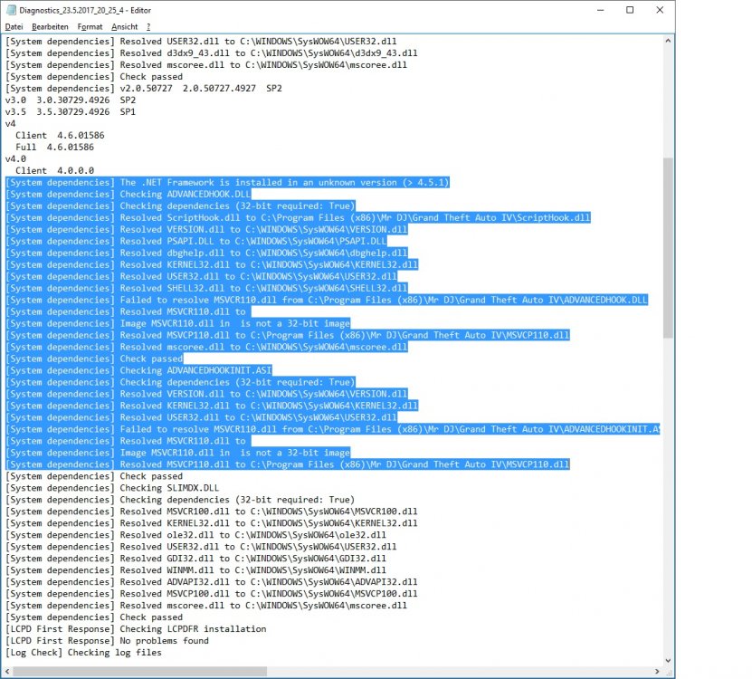Click the horizontal scrollbar left arrow
752x679 pixels.
tap(7, 670)
